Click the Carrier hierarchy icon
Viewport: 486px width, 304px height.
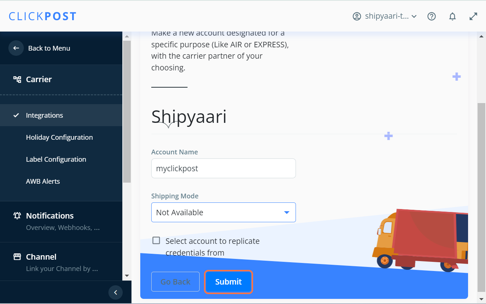(17, 79)
